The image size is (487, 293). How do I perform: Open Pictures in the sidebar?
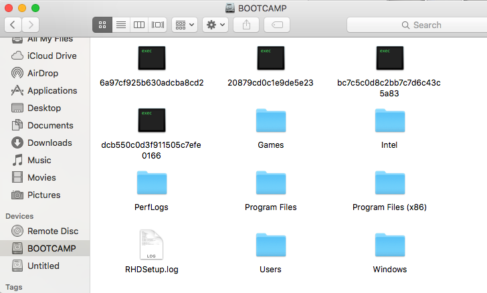(45, 195)
